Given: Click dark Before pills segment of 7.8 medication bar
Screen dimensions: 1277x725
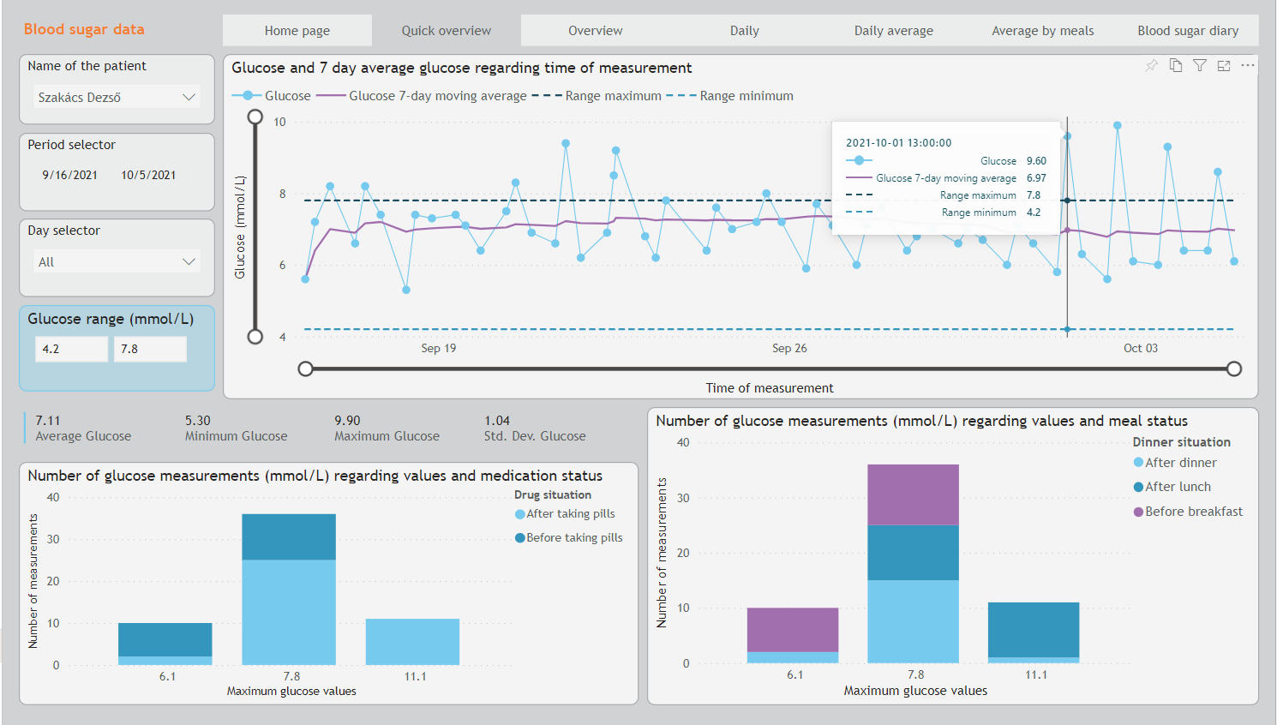Looking at the screenshot, I should 289,537.
